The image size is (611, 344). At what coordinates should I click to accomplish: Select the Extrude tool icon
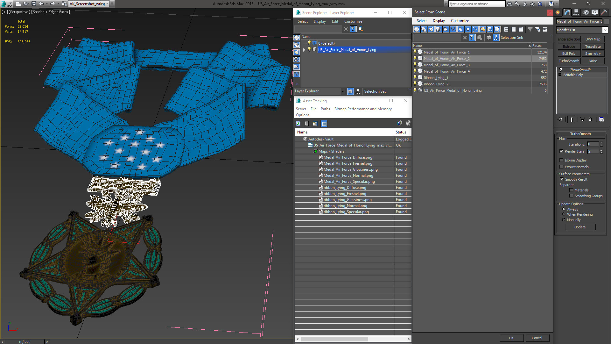pyautogui.click(x=569, y=46)
